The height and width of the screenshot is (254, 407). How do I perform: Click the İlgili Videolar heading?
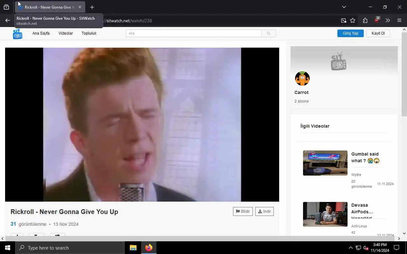(x=315, y=126)
